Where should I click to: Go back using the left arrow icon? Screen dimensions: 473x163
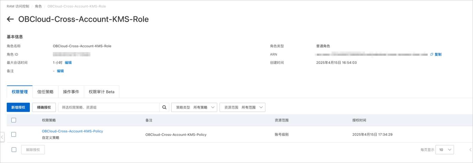tap(10, 19)
